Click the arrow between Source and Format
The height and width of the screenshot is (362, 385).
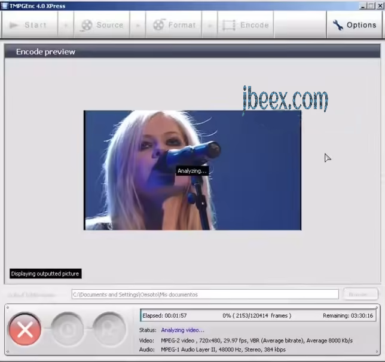[x=137, y=24]
